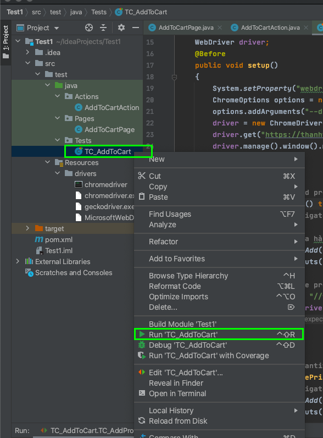Select the Test1.iml file
Image resolution: width=323 pixels, height=438 pixels.
coord(54,250)
